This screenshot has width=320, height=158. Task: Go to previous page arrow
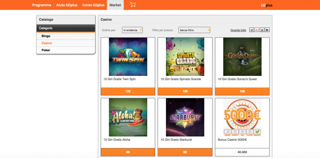point(252,30)
